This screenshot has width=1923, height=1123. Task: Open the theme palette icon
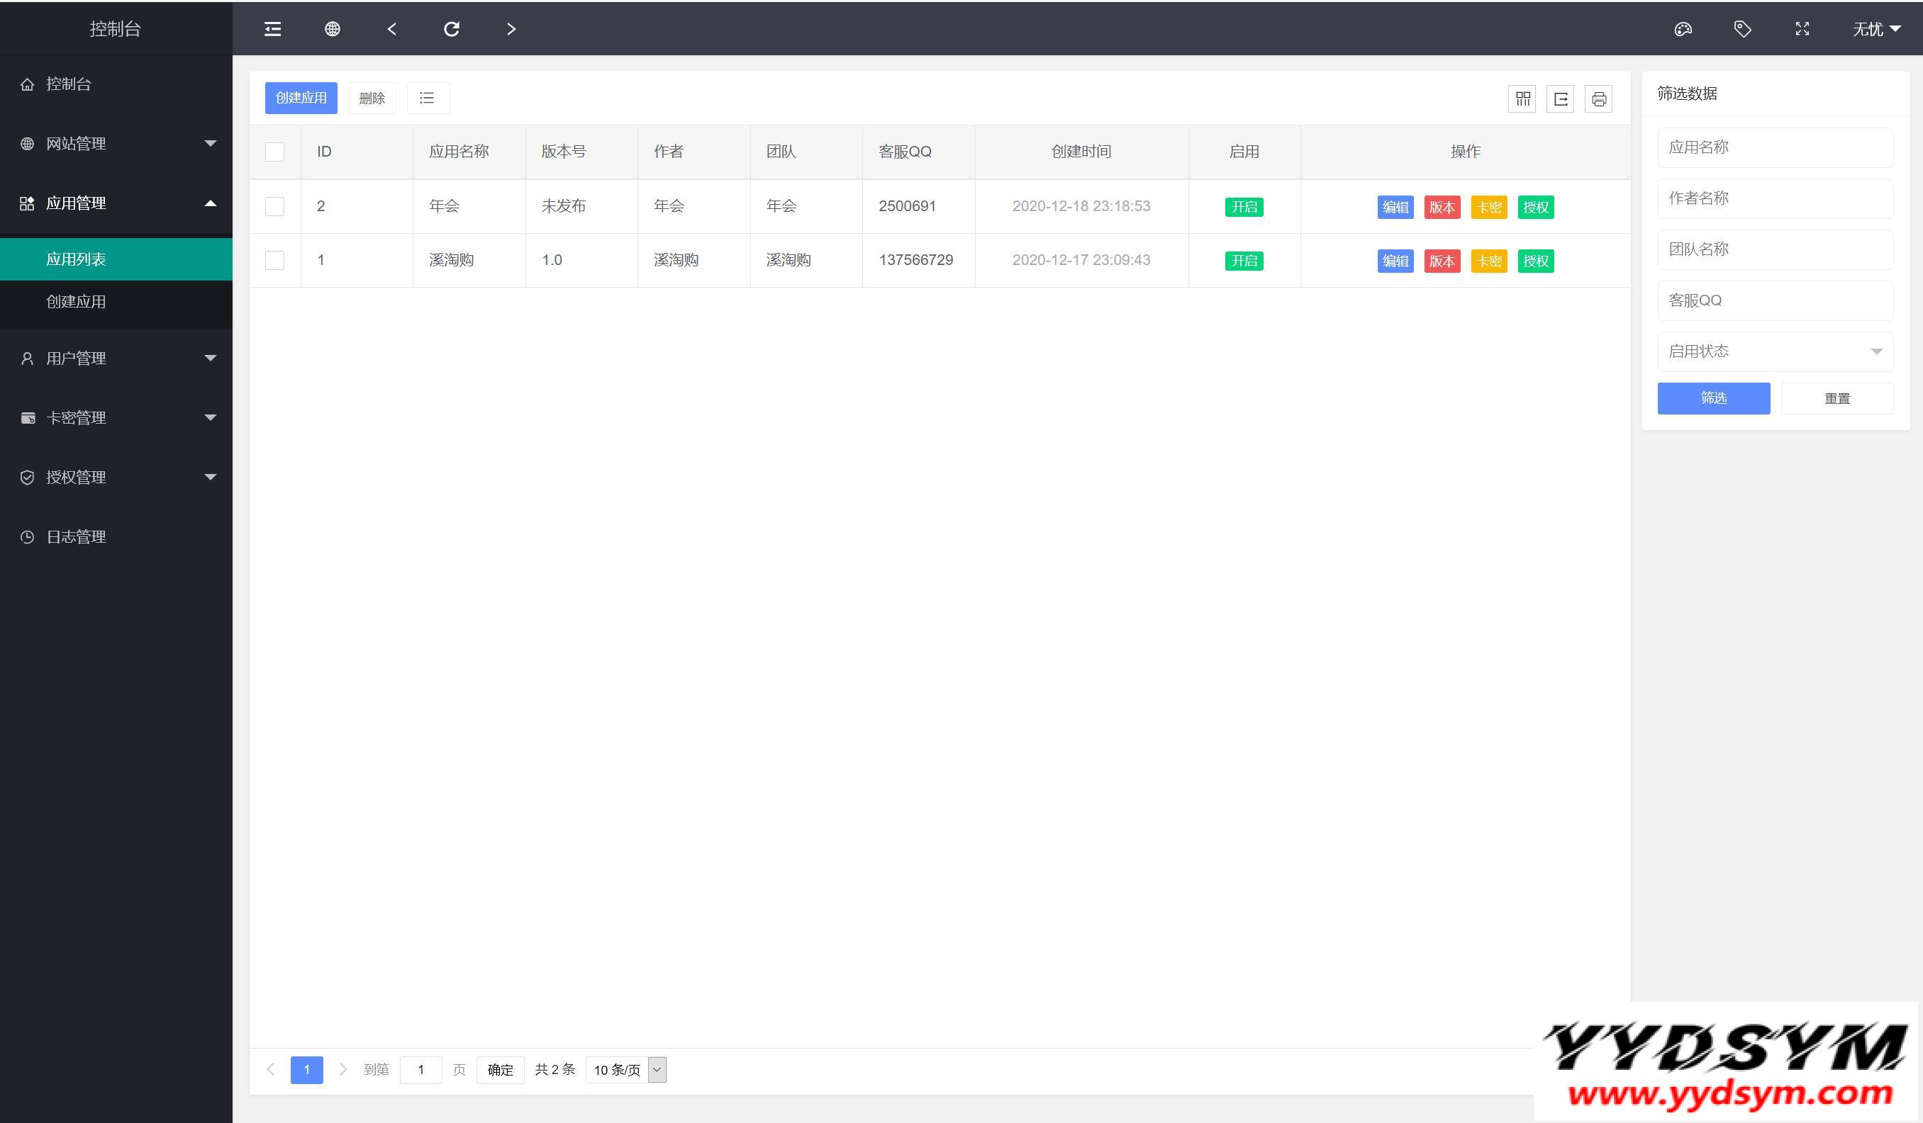tap(1683, 29)
